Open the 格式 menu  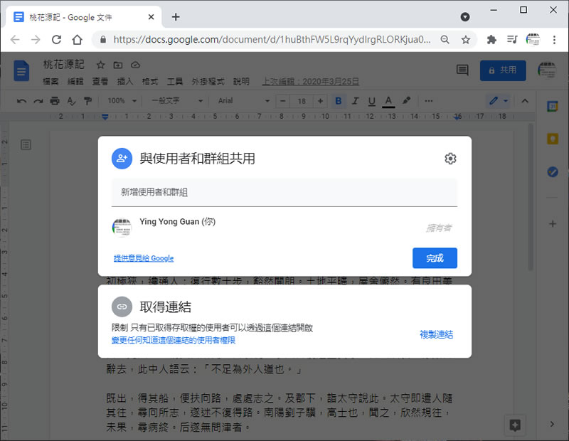tap(150, 81)
